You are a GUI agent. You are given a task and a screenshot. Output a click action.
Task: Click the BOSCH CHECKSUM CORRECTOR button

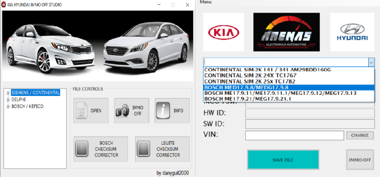[101, 149]
